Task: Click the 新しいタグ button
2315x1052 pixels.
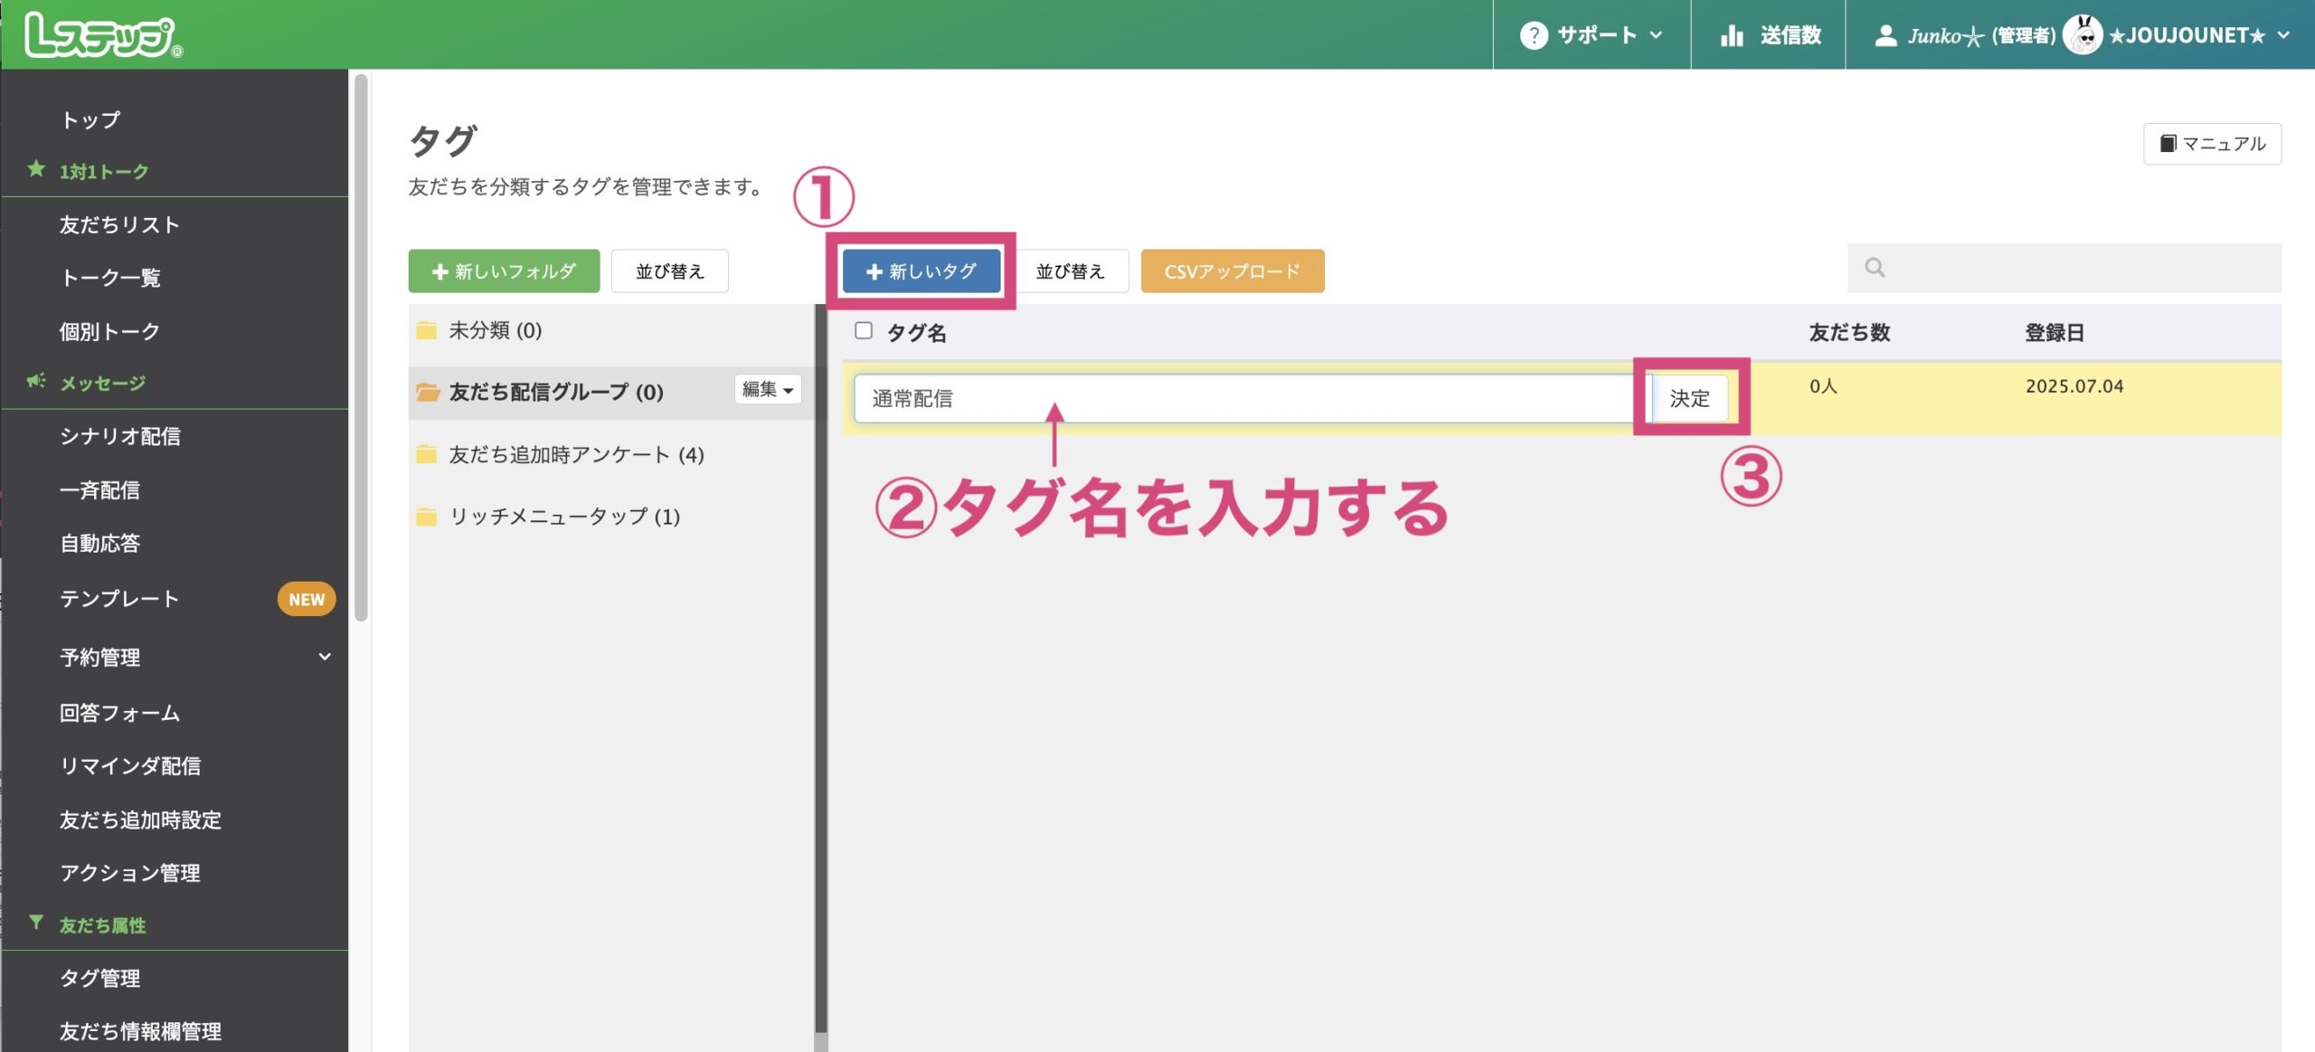Action: [921, 270]
